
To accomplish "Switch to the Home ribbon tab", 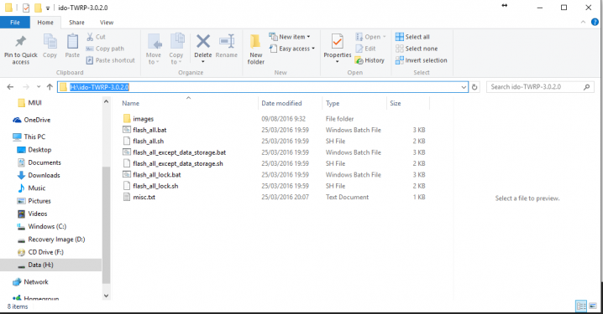I will tap(45, 23).
